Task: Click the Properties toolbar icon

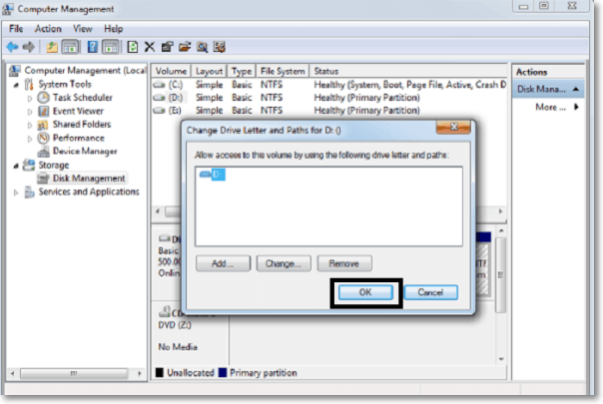Action: [167, 47]
